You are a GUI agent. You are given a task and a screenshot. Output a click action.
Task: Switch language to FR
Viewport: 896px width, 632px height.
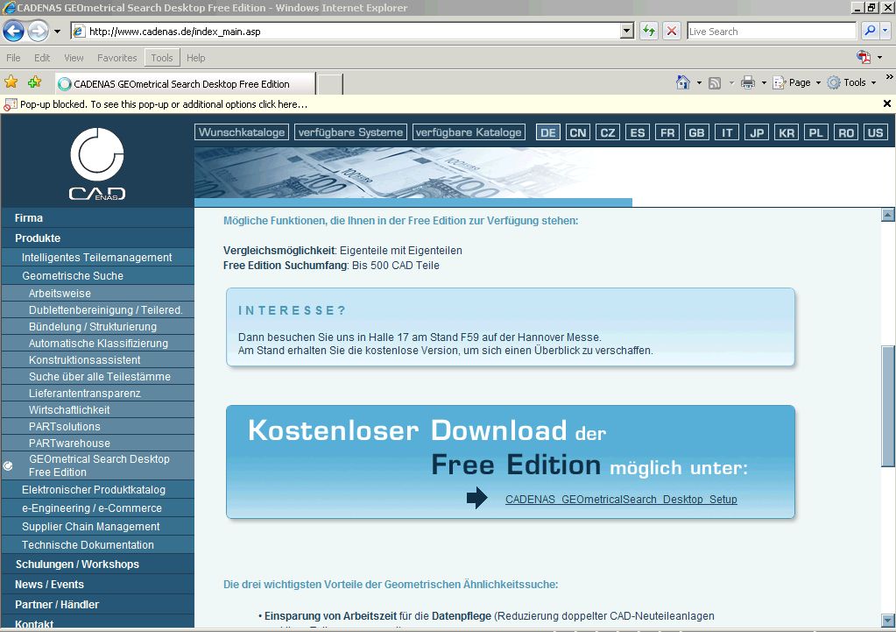667,132
